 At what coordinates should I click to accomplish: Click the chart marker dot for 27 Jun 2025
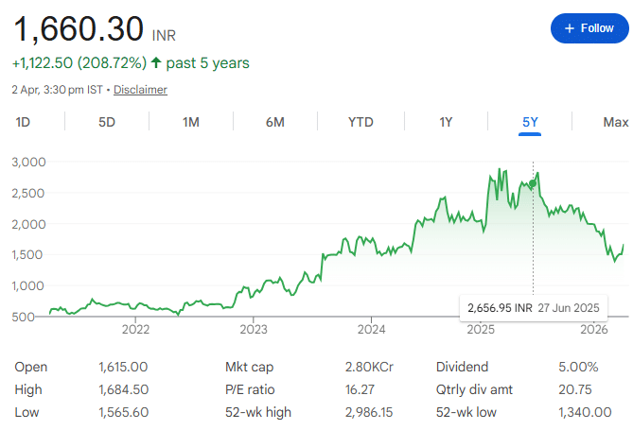click(x=533, y=183)
